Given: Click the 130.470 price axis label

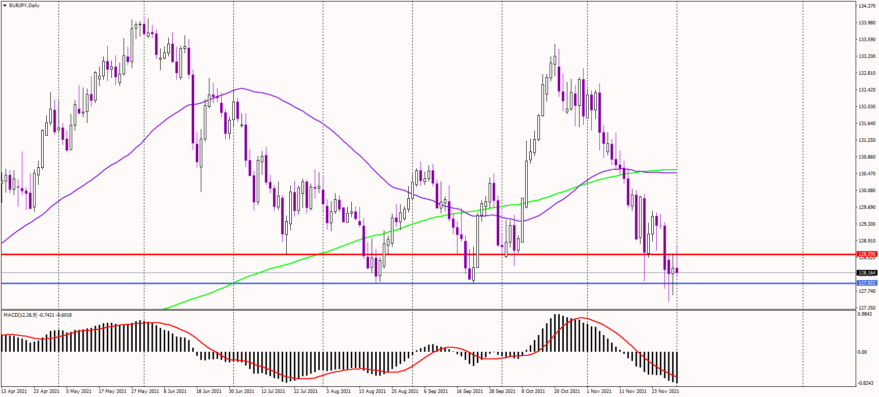Looking at the screenshot, I should pos(867,174).
